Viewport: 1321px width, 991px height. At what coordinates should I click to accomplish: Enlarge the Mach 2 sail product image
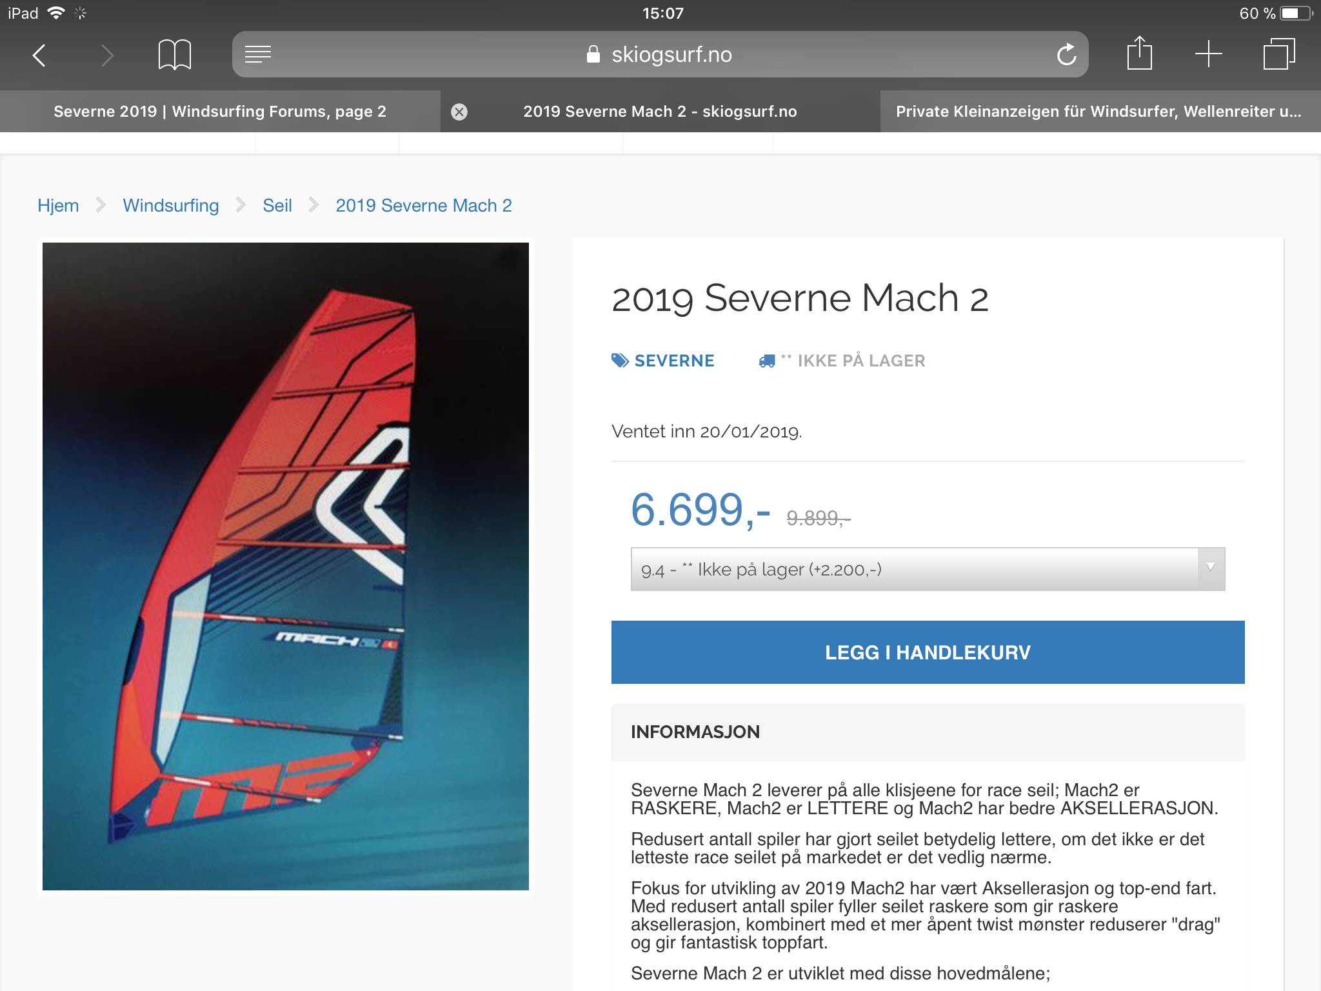(286, 566)
